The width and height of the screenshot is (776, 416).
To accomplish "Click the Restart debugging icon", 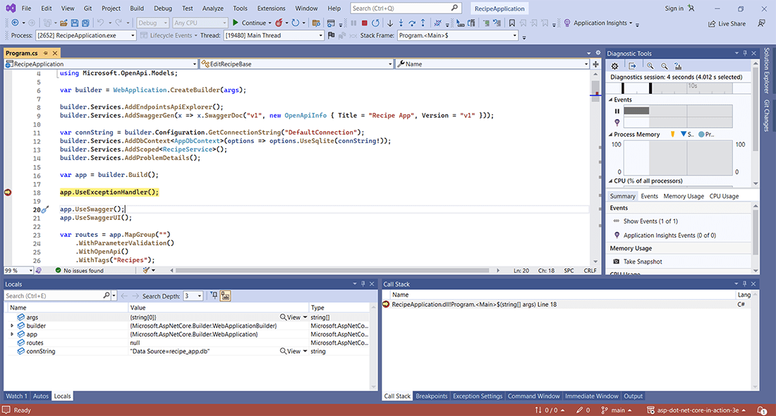I will tap(375, 23).
